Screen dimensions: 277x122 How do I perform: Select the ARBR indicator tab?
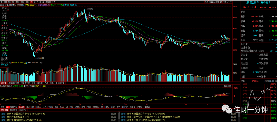tap(77, 107)
